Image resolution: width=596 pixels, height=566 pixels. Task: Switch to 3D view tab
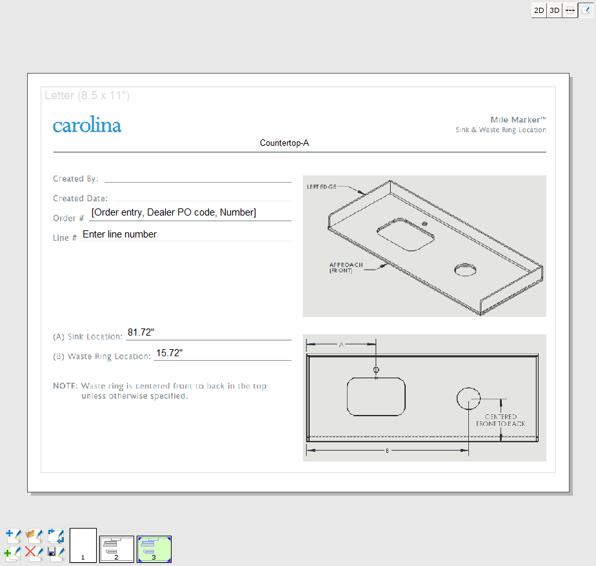click(555, 10)
